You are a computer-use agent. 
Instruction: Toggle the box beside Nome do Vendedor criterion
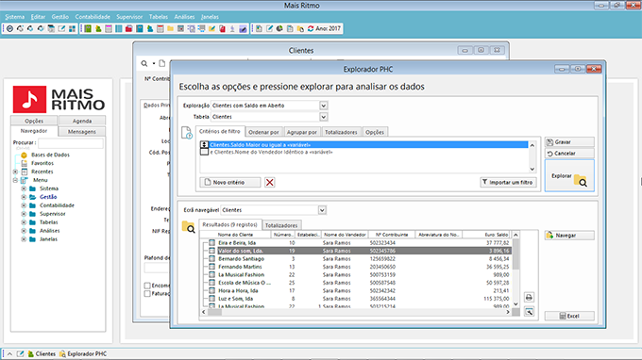tap(204, 152)
